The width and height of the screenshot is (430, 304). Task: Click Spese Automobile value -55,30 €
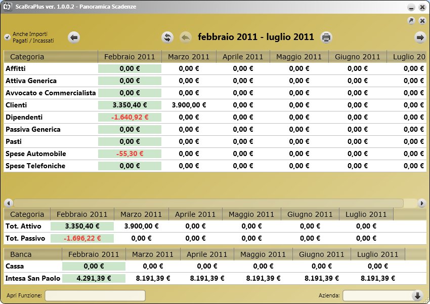pos(130,154)
